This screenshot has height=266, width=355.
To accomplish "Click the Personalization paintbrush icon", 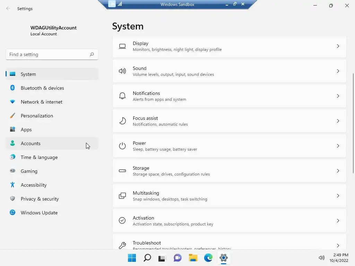I will point(12,116).
